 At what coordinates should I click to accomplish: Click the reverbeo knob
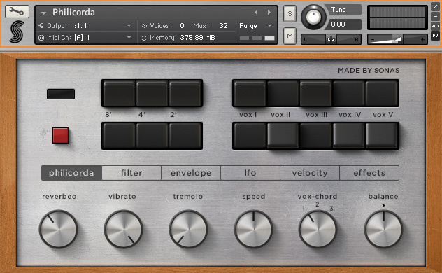click(x=58, y=229)
